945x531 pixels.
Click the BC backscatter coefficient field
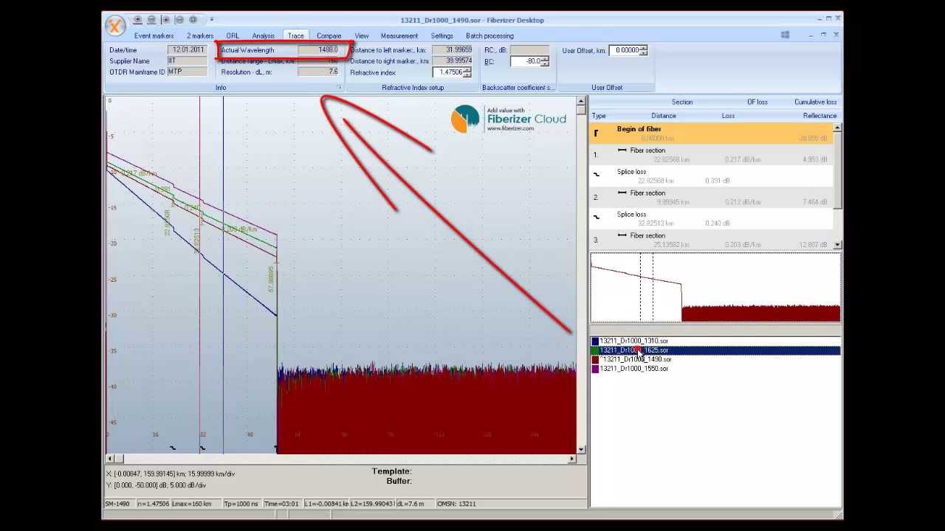(x=525, y=61)
